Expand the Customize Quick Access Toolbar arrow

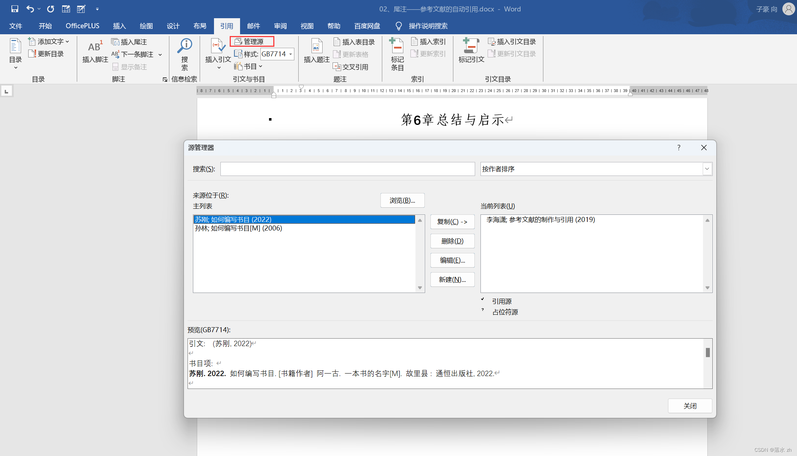click(97, 9)
